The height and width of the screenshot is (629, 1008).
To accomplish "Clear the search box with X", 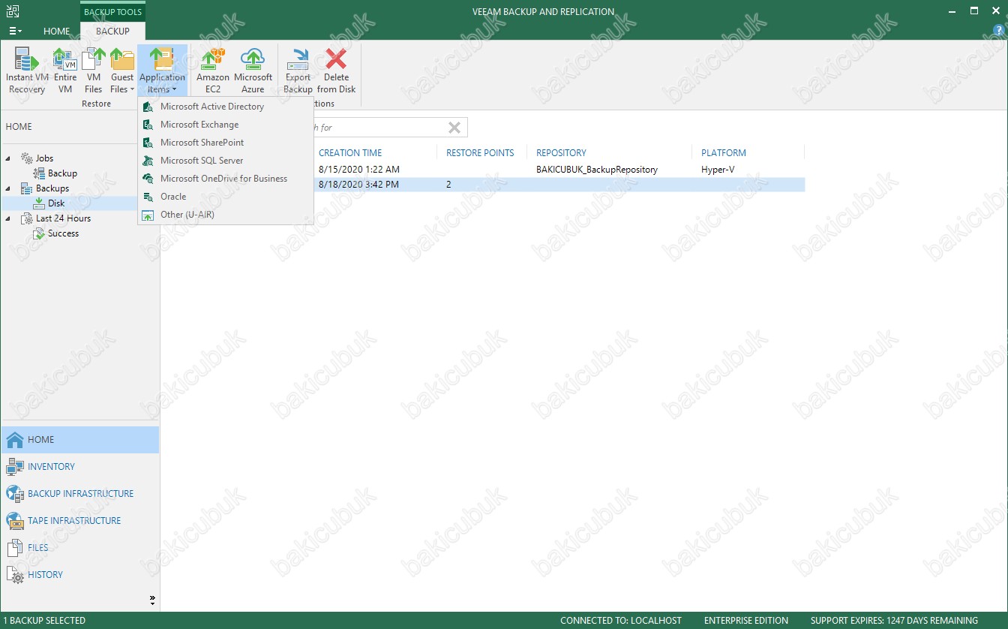I will pyautogui.click(x=454, y=128).
